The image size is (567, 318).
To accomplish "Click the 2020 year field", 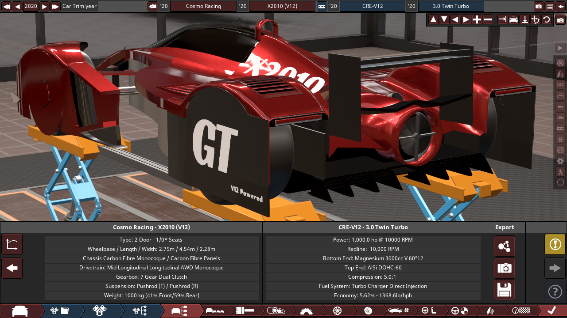I will 31,6.
